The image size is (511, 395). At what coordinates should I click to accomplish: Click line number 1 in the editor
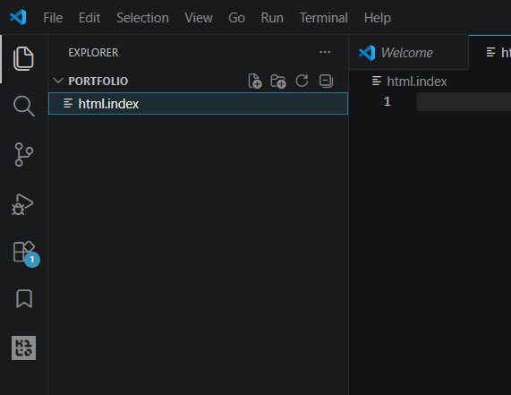[387, 101]
